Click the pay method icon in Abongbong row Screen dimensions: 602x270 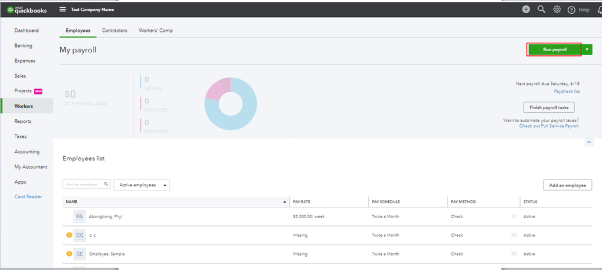[514, 216]
